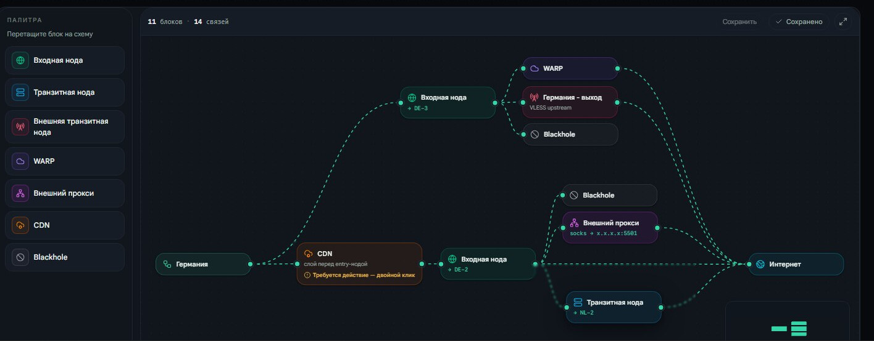Click output port of Входная нода DE-2

tap(535, 263)
